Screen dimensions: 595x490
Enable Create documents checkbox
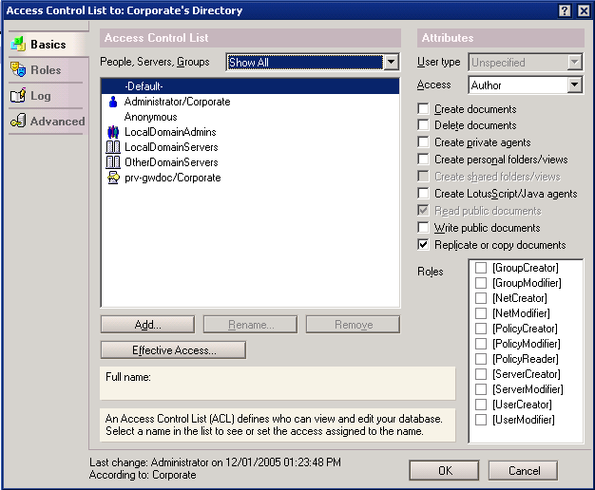(423, 109)
